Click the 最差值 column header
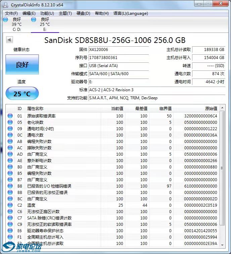This screenshot has height=254, width=231. point(137,108)
